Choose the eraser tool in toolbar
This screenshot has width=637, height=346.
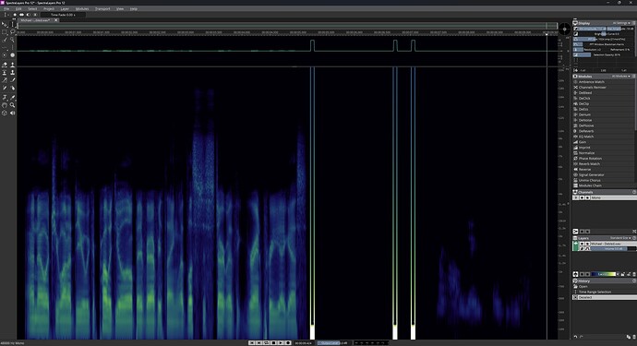click(5, 65)
